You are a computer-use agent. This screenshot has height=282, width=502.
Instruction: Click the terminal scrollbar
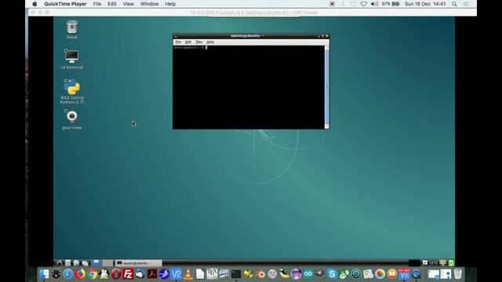point(327,87)
